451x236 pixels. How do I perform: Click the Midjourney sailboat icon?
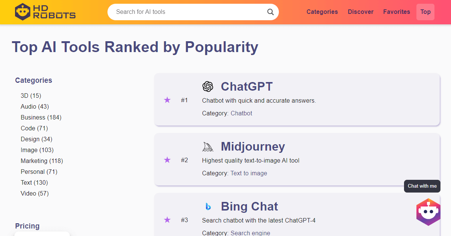click(208, 146)
